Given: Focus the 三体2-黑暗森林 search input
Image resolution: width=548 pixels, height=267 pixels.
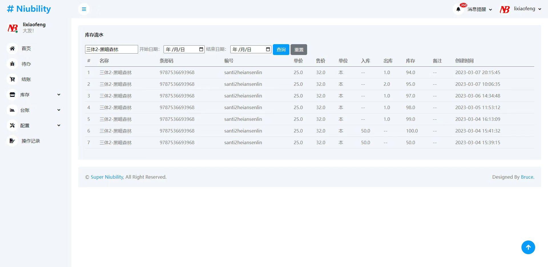Looking at the screenshot, I should pos(112,49).
